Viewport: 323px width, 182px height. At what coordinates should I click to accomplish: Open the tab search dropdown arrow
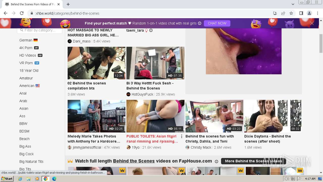click(x=293, y=4)
